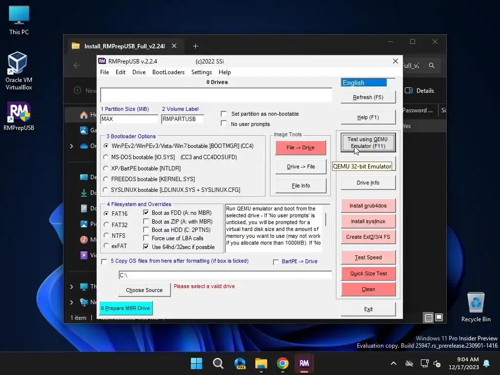Open the Help menu in RMPrepUSB

225,72
